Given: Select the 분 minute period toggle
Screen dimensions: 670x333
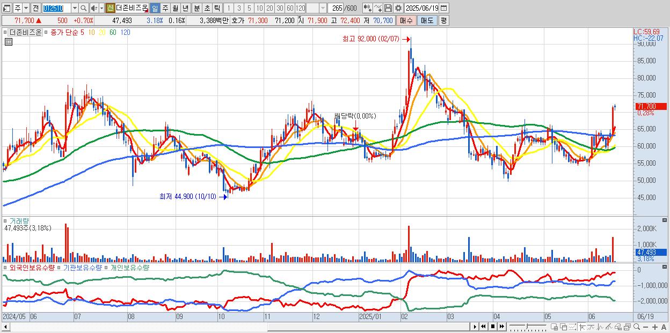Looking at the screenshot, I should click(x=197, y=8).
